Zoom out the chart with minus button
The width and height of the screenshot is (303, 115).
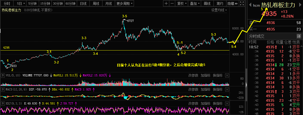[172, 4]
